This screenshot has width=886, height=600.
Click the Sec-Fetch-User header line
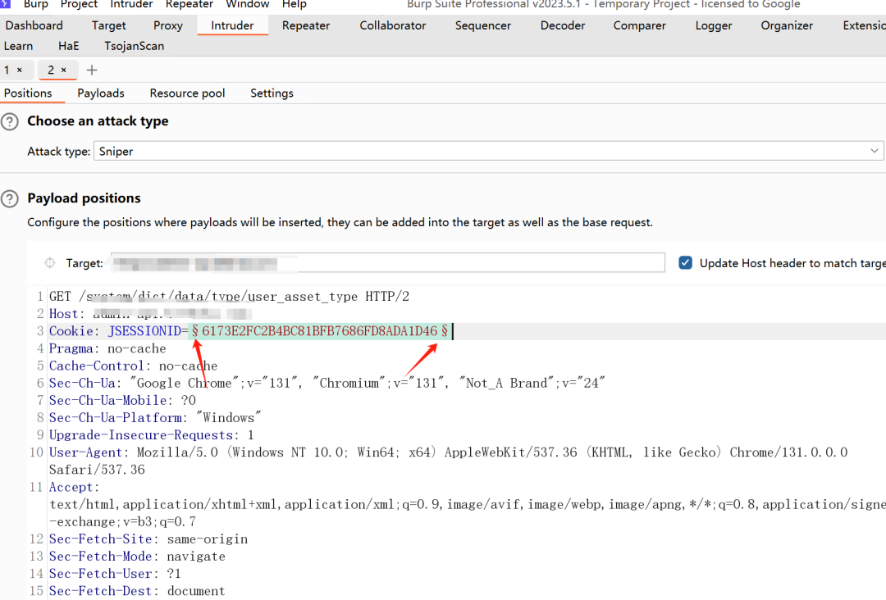[116, 574]
